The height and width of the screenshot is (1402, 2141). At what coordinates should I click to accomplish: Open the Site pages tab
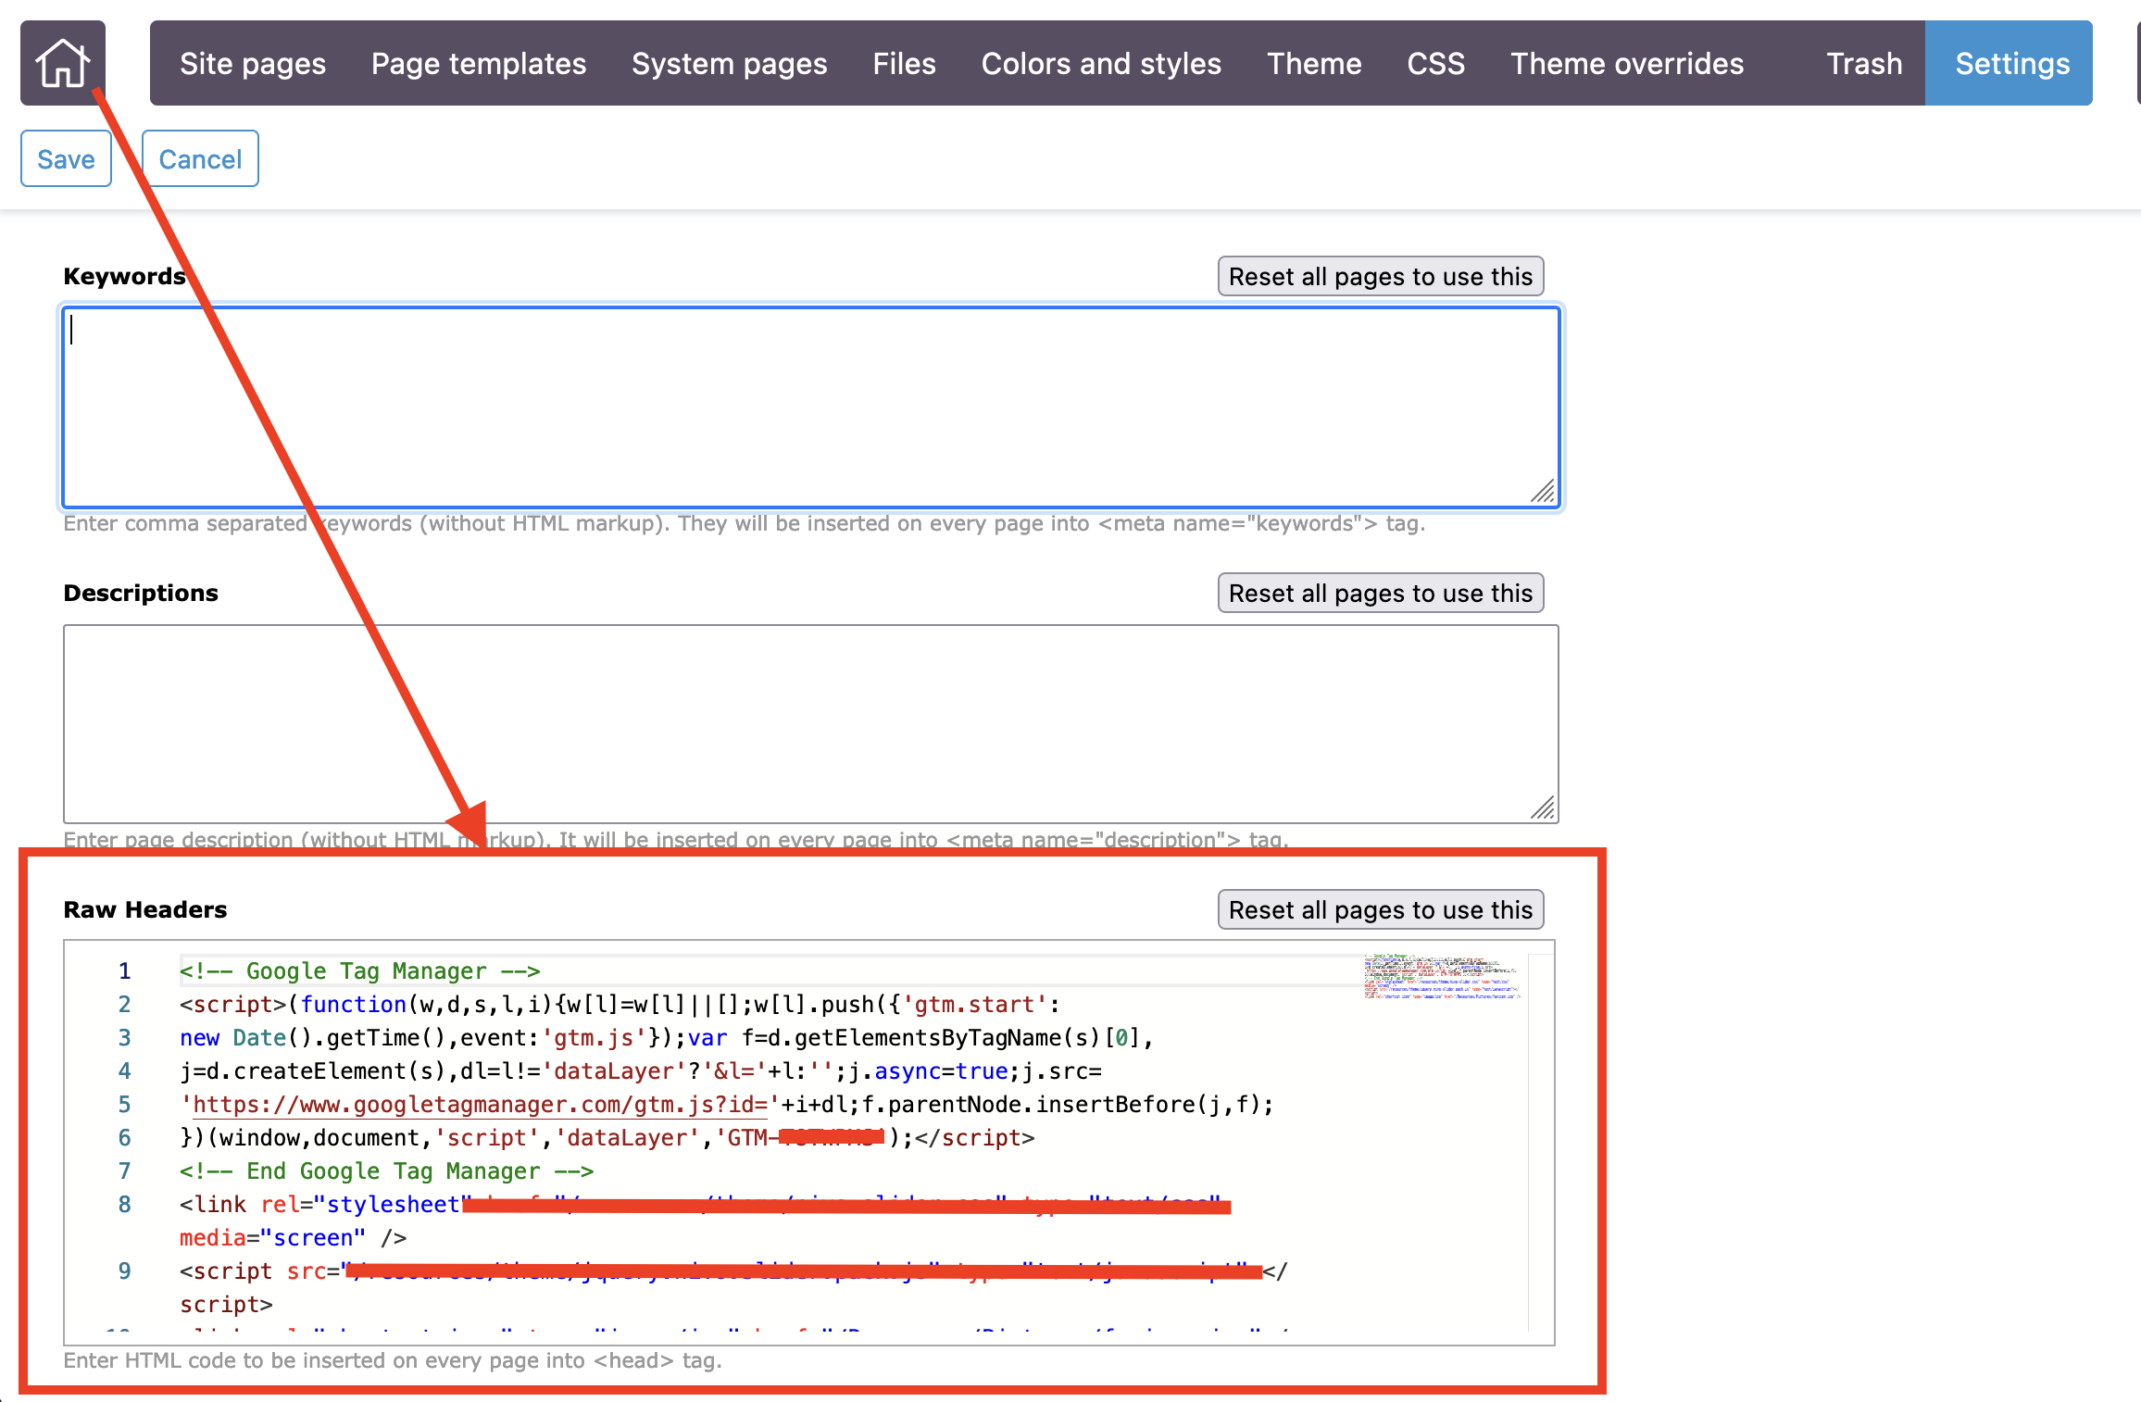253,63
